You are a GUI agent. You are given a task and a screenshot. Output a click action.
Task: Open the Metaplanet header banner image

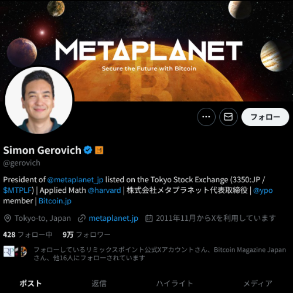146,51
